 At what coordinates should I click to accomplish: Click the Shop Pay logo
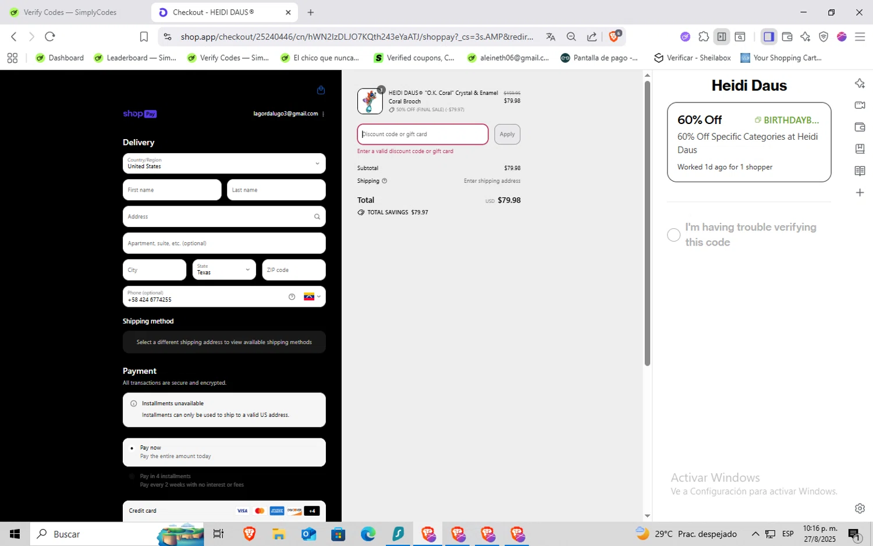coord(140,114)
